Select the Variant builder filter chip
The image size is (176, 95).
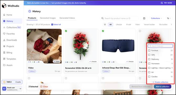[149, 25]
